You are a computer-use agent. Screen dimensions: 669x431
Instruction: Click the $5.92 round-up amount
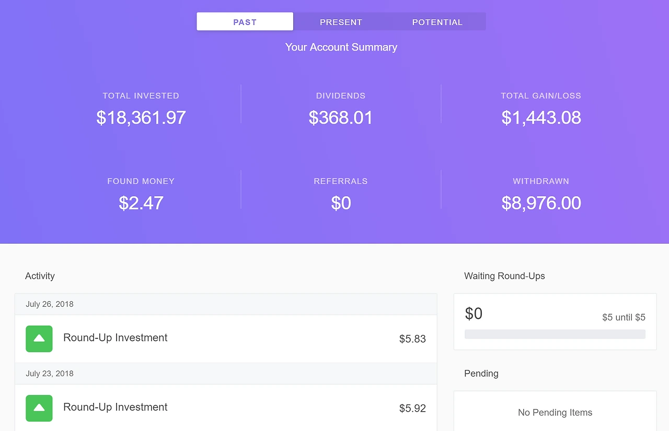point(412,409)
